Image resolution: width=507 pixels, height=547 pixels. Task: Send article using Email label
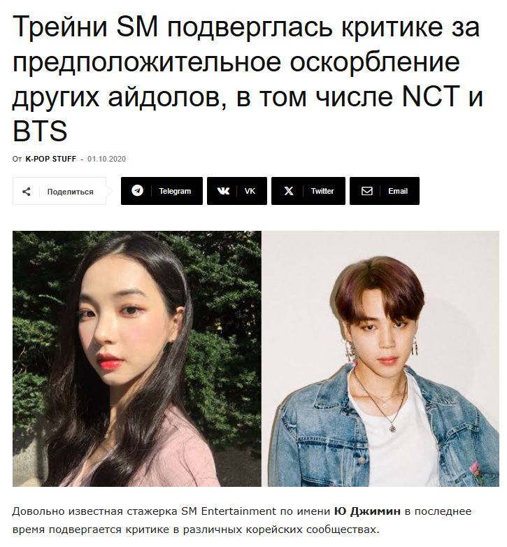[x=398, y=191]
